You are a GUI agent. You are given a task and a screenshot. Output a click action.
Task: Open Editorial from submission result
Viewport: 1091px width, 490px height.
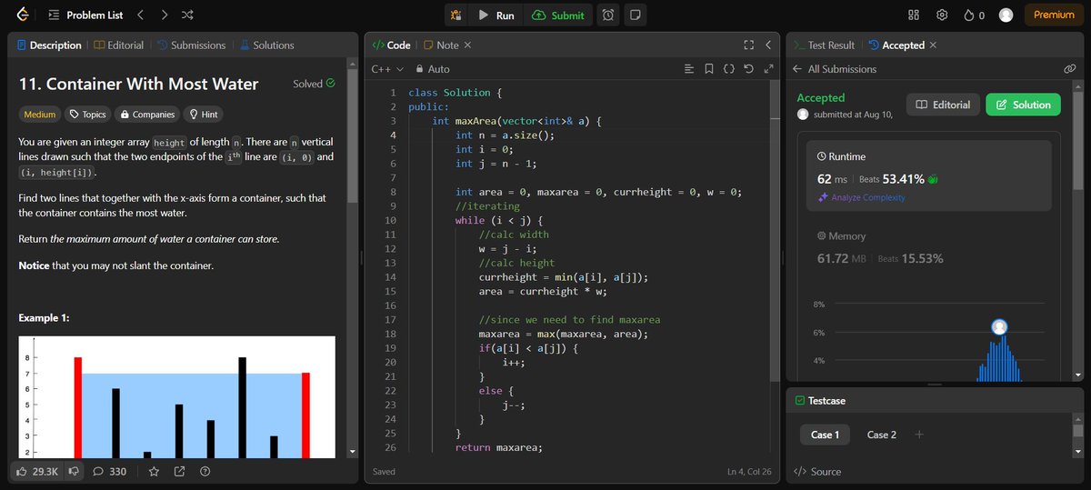click(944, 105)
